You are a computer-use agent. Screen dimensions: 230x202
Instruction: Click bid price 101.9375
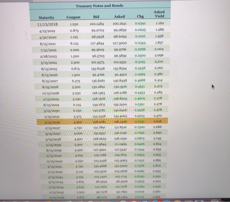click(98, 63)
